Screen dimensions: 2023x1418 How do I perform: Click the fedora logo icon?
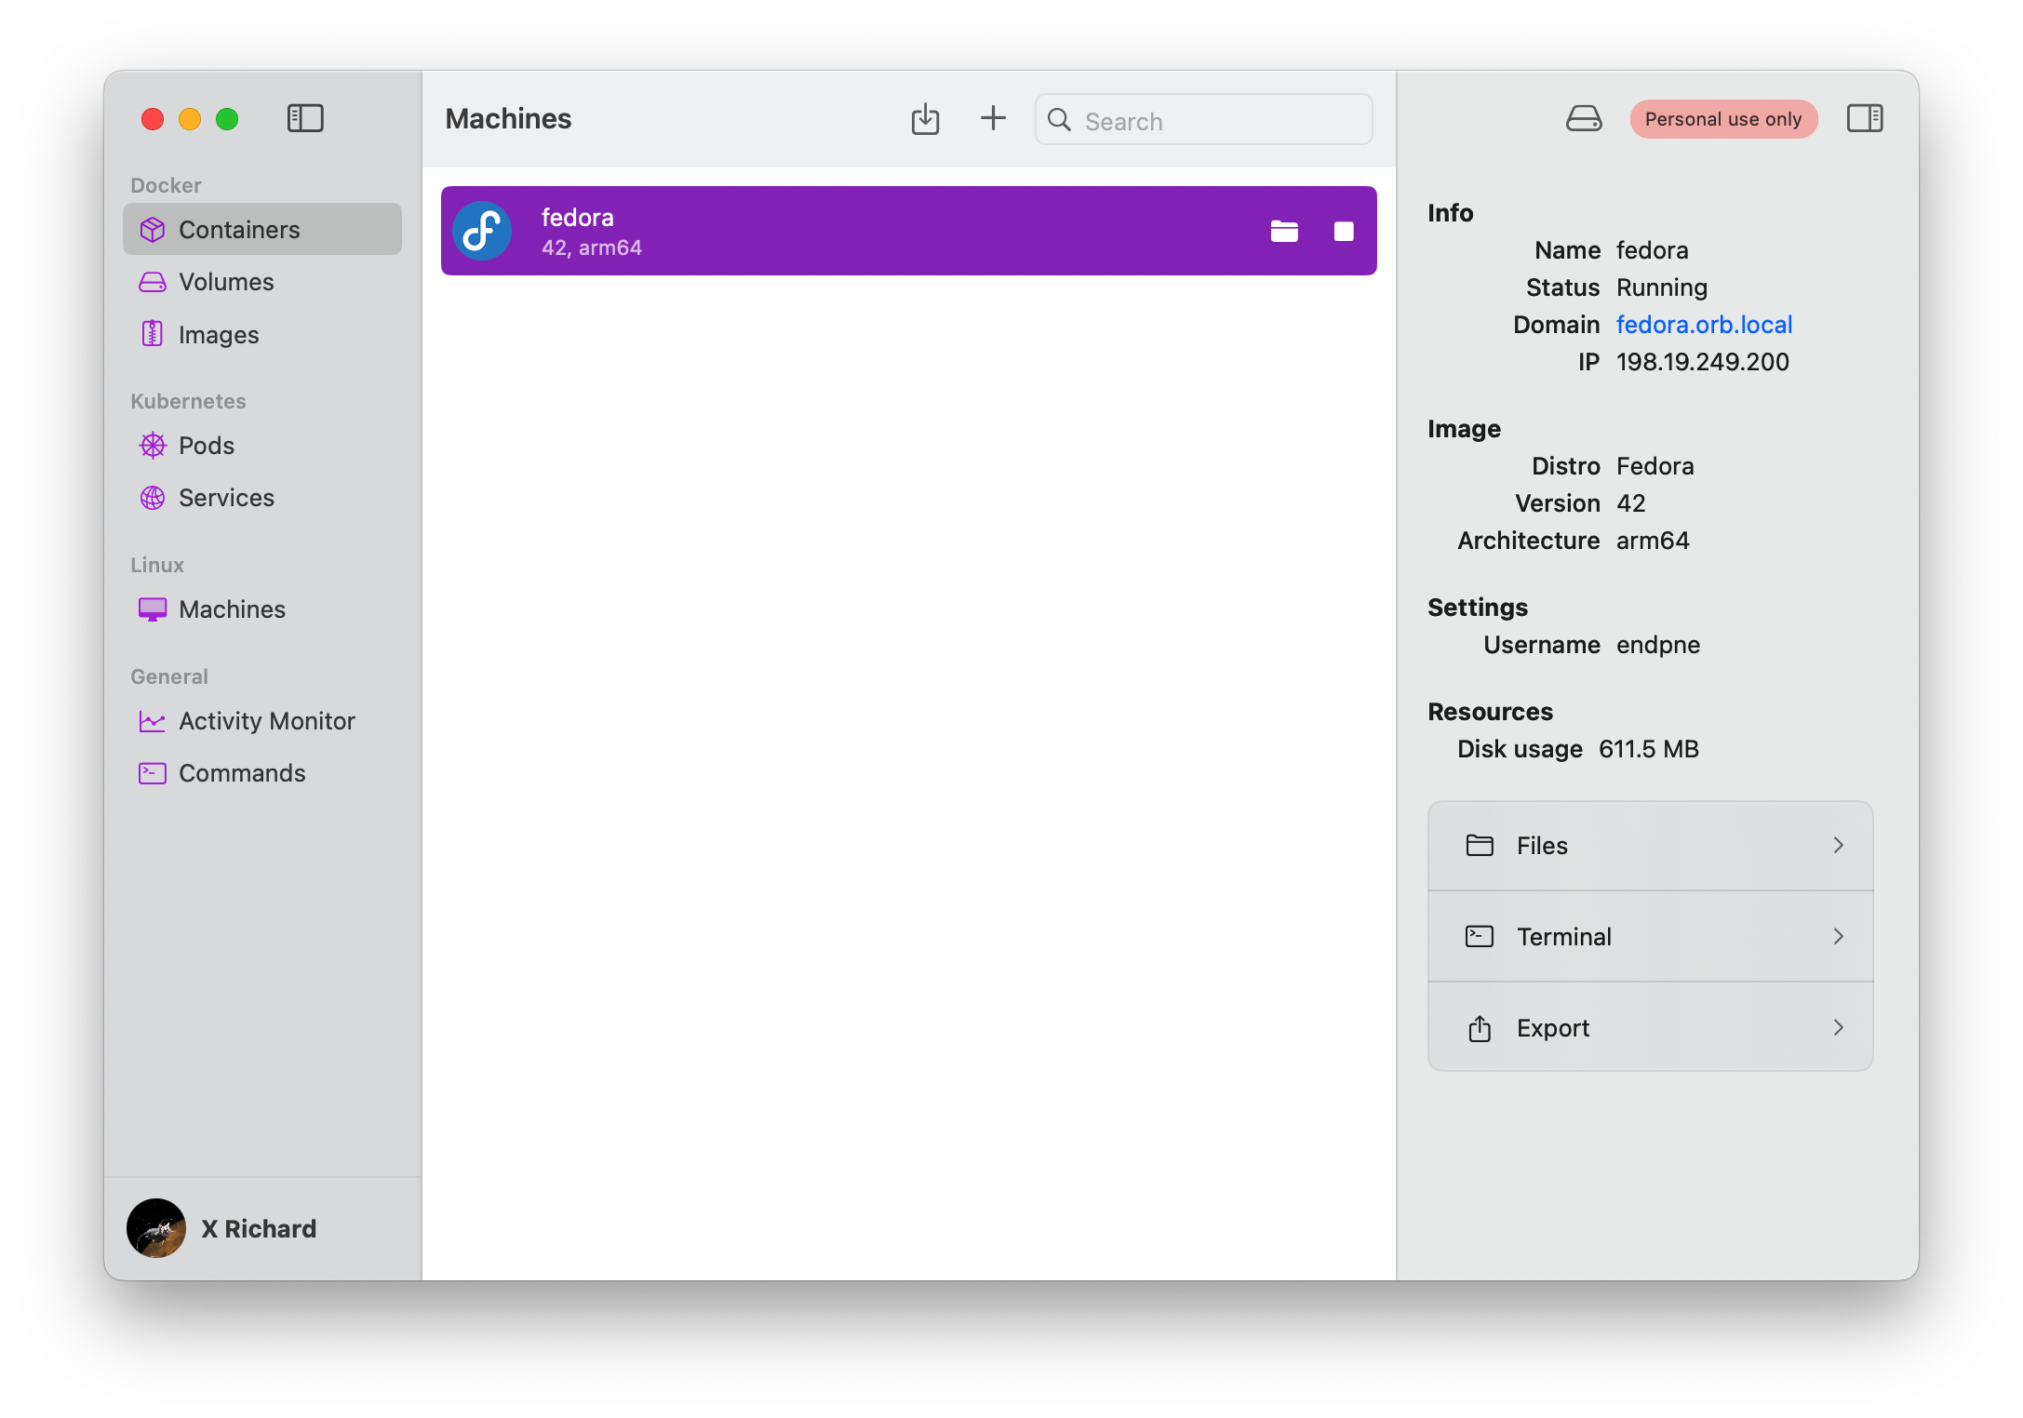tap(482, 231)
